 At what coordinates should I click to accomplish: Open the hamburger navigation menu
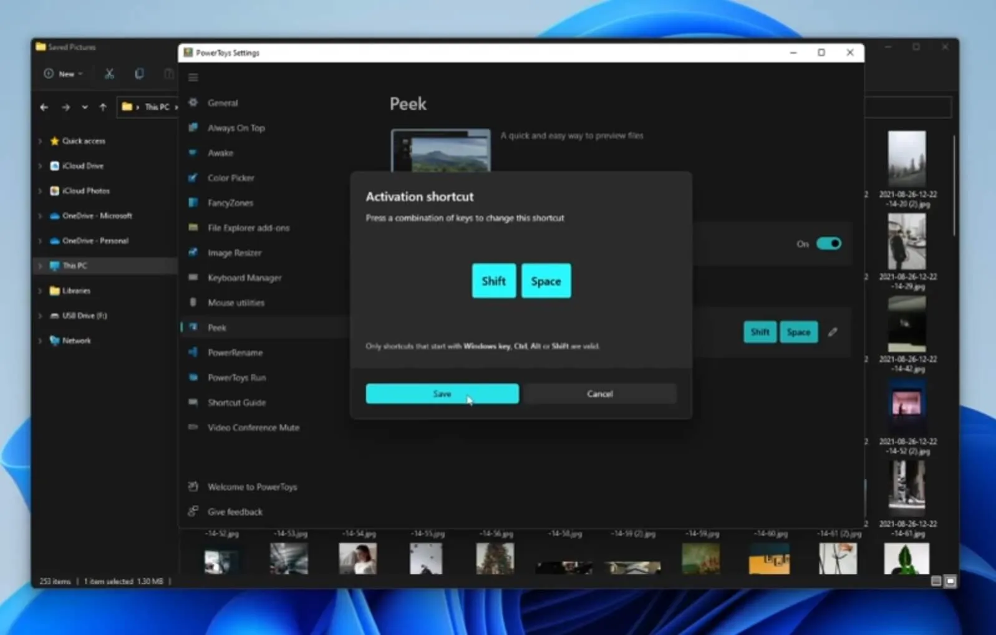click(x=193, y=77)
